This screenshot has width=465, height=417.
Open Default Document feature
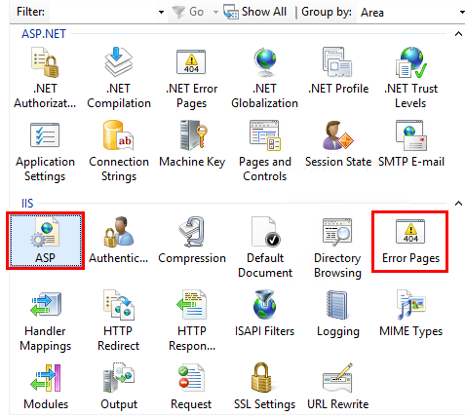pyautogui.click(x=265, y=247)
